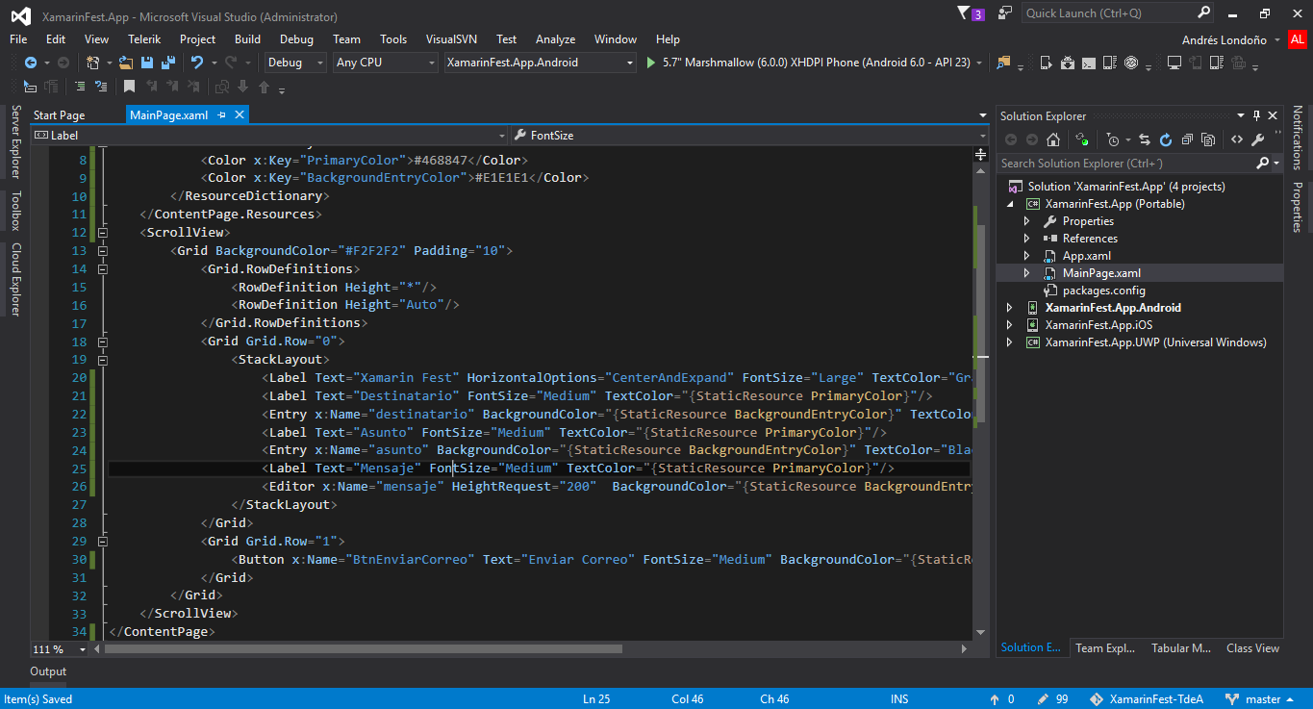Collapse the XamarinFest.App (Portable) project node
This screenshot has width=1313, height=709.
coord(1010,204)
